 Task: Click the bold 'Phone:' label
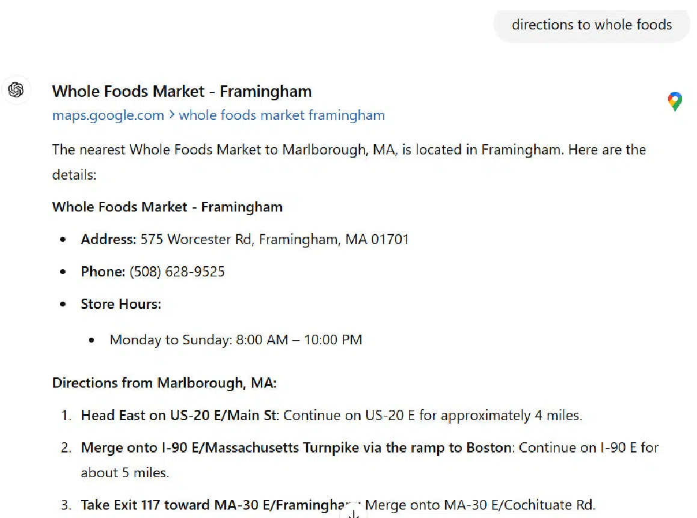103,272
